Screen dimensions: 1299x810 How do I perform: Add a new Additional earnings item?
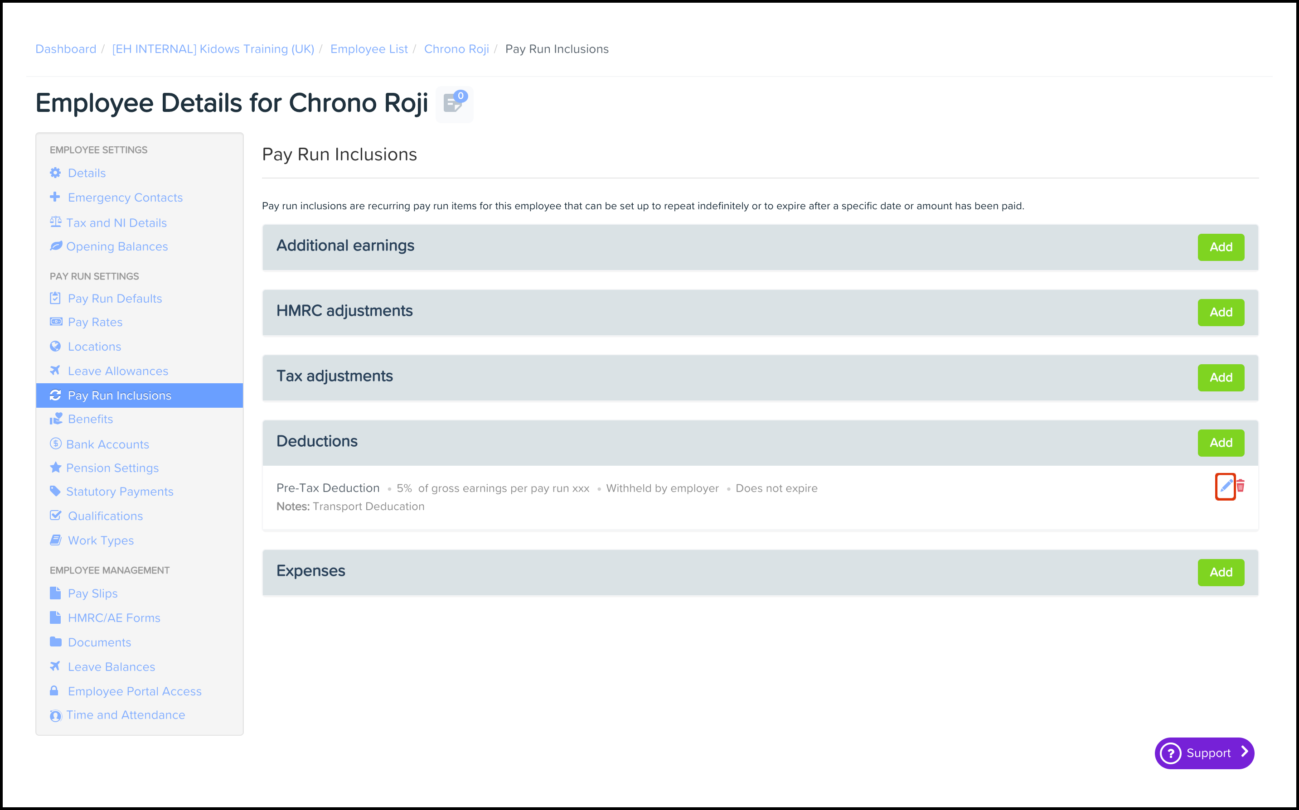pos(1221,247)
